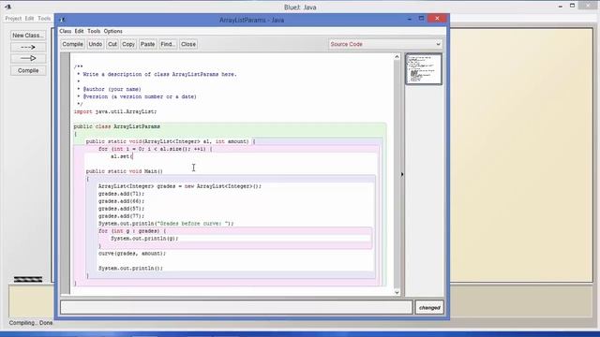Open the Class menu in the editor
The height and width of the screenshot is (337, 600).
pos(65,31)
